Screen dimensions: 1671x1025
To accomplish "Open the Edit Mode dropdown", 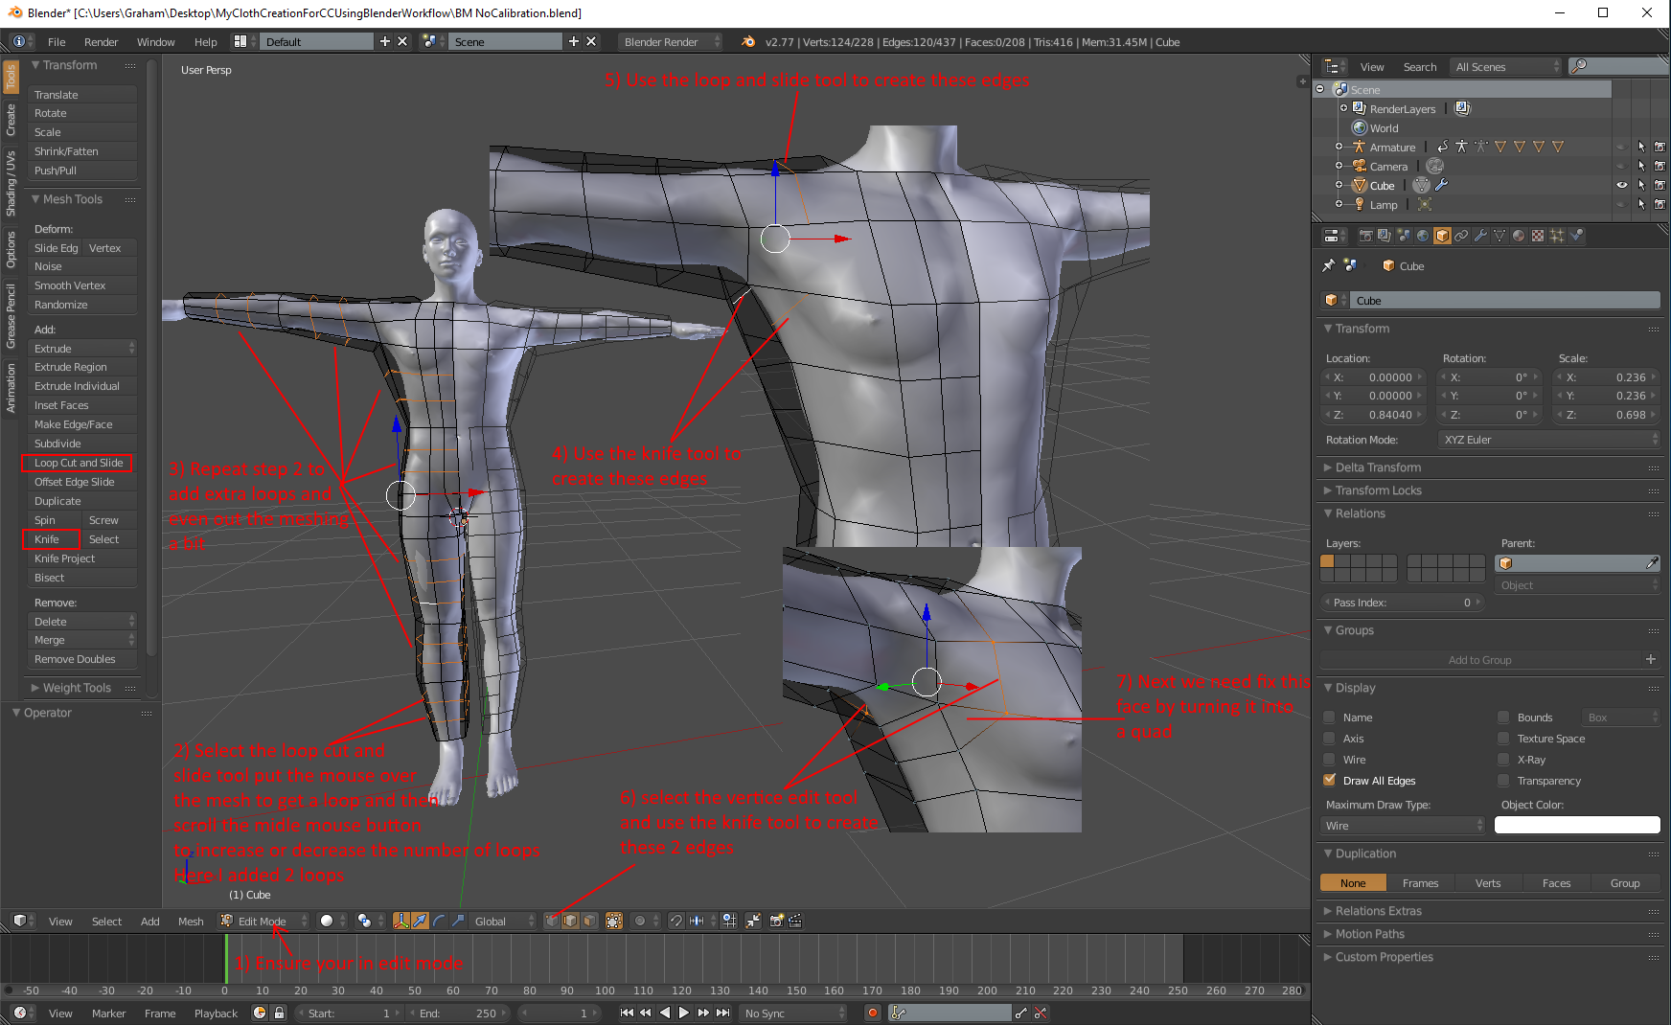I will pos(263,921).
